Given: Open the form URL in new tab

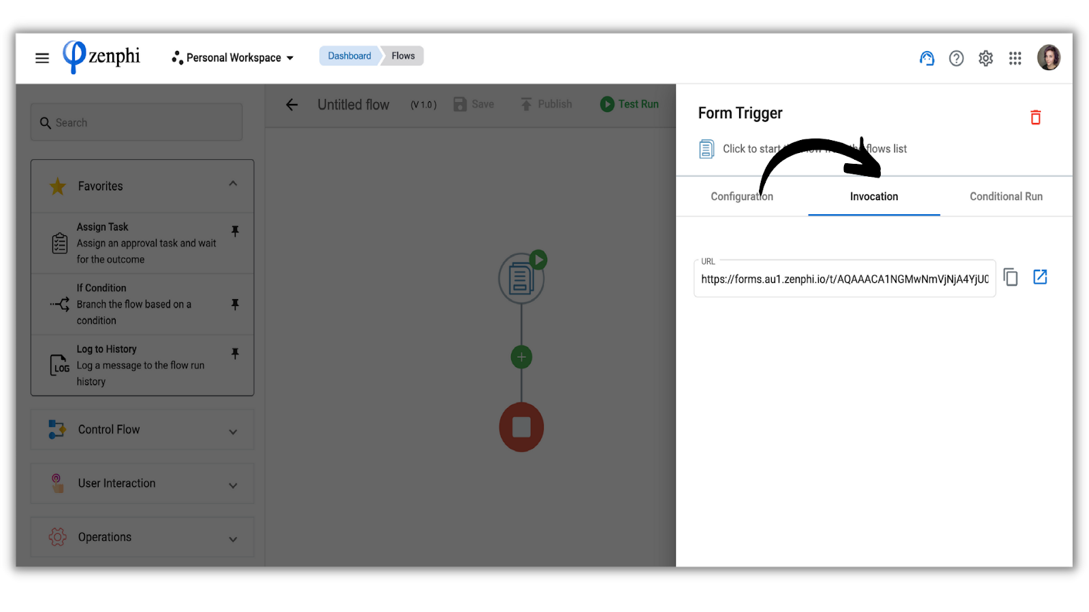Looking at the screenshot, I should pyautogui.click(x=1040, y=277).
